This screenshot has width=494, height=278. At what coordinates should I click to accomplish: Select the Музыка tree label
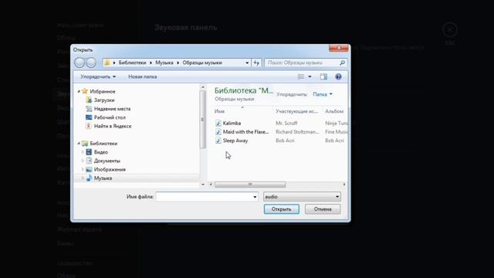[x=103, y=178]
